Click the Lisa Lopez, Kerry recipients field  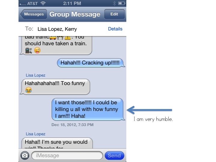pyautogui.click(x=57, y=29)
